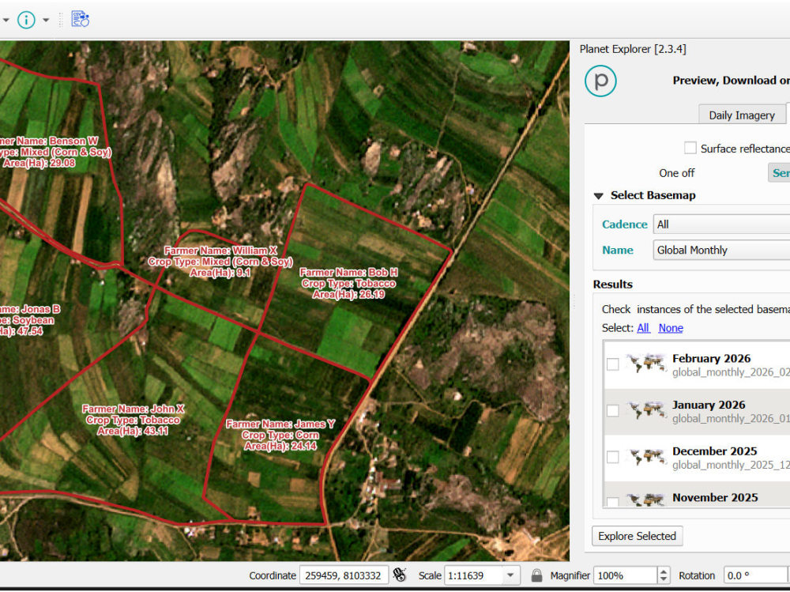790x592 pixels.
Task: Enable the Surface reflectance checkbox
Action: coord(690,149)
